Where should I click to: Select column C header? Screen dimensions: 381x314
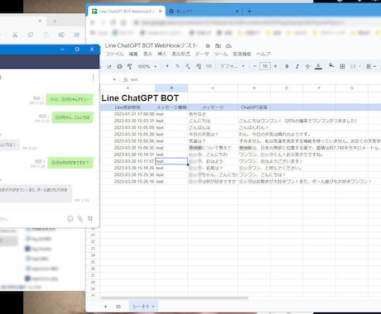tap(213, 88)
